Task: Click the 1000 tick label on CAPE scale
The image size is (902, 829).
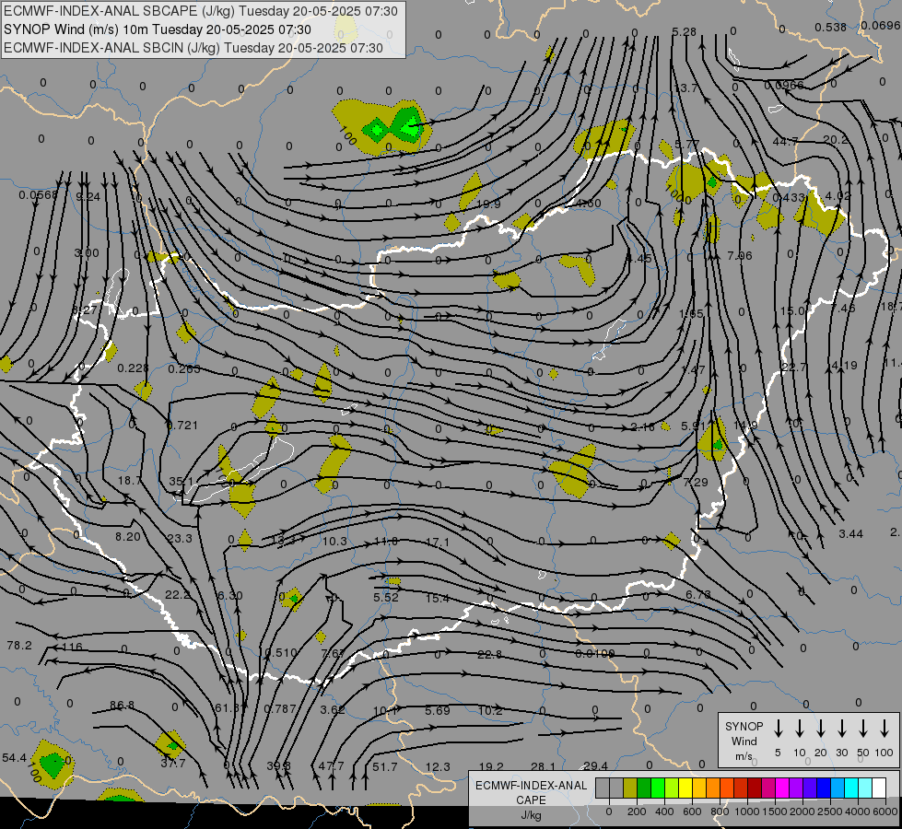Action: point(747,811)
